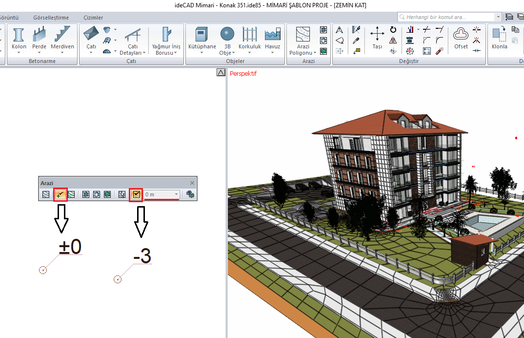Open the Çizimler ribbon tab

pos(93,18)
